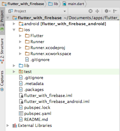The width and height of the screenshot is (120, 131).
Task: Select the .metadata file name
Action: click(x=34, y=83)
